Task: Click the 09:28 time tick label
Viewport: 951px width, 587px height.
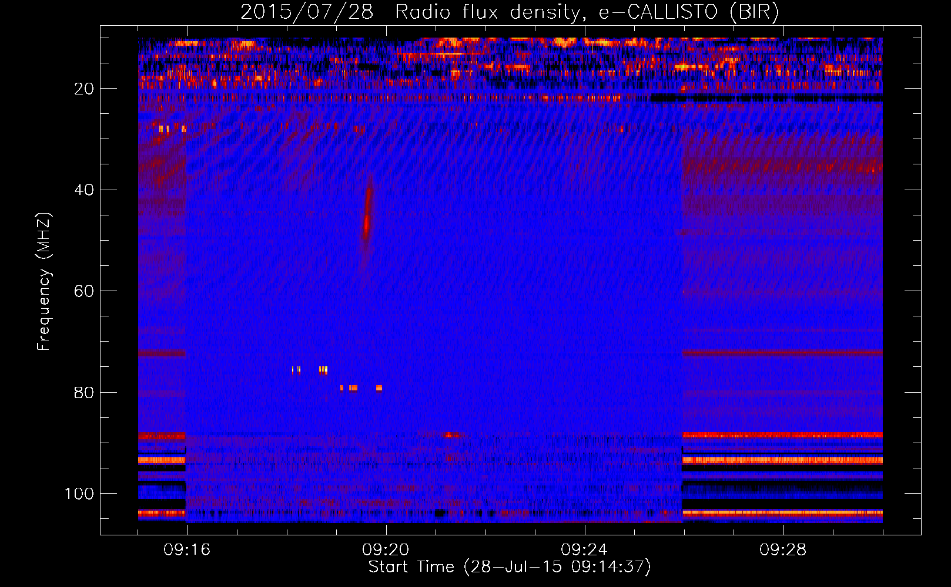Action: (783, 550)
